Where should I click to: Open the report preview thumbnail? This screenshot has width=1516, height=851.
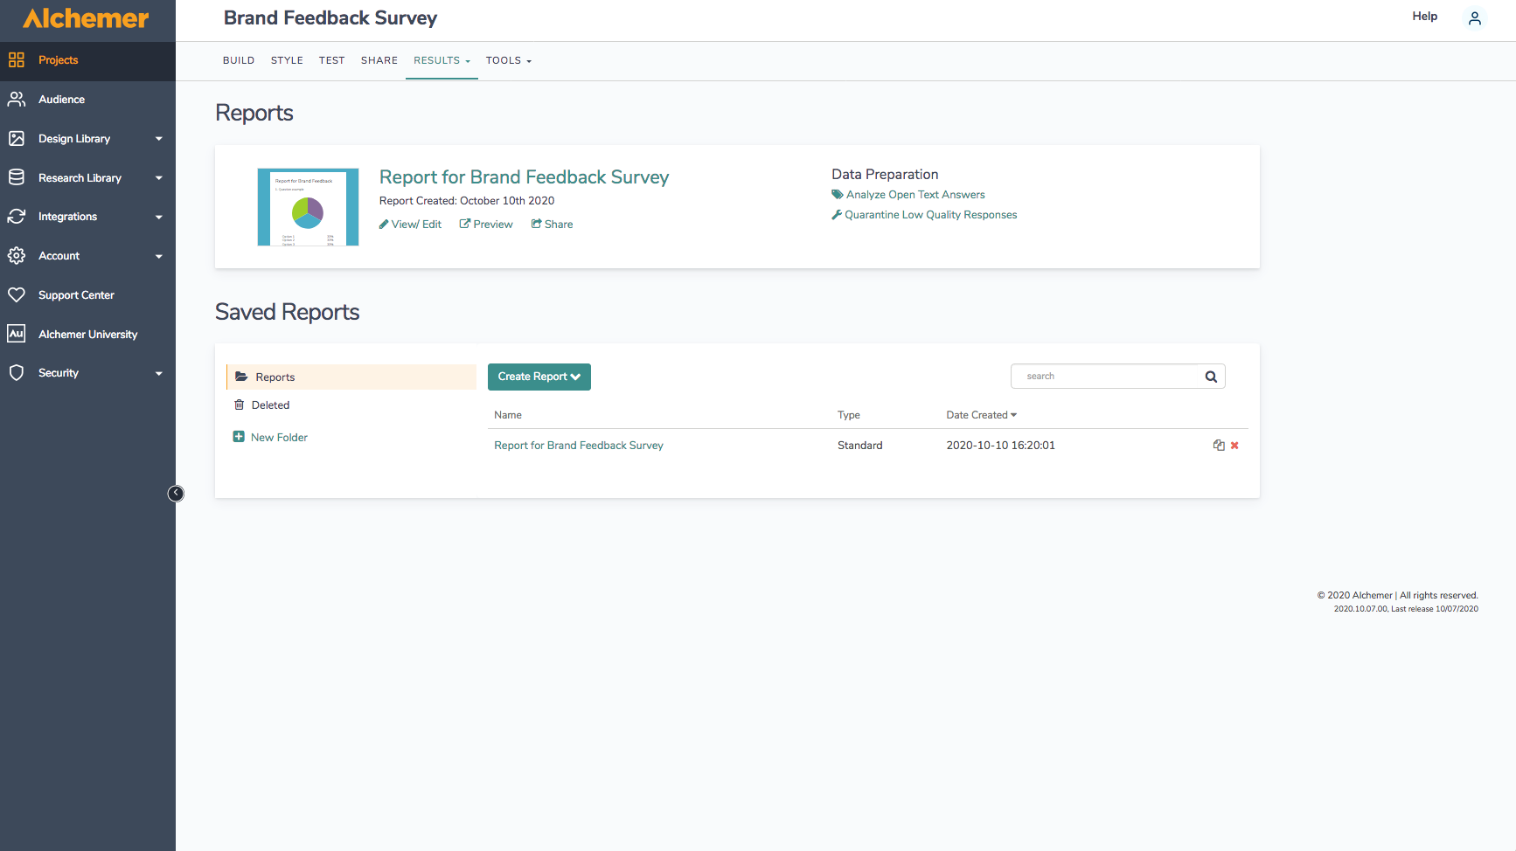[308, 207]
